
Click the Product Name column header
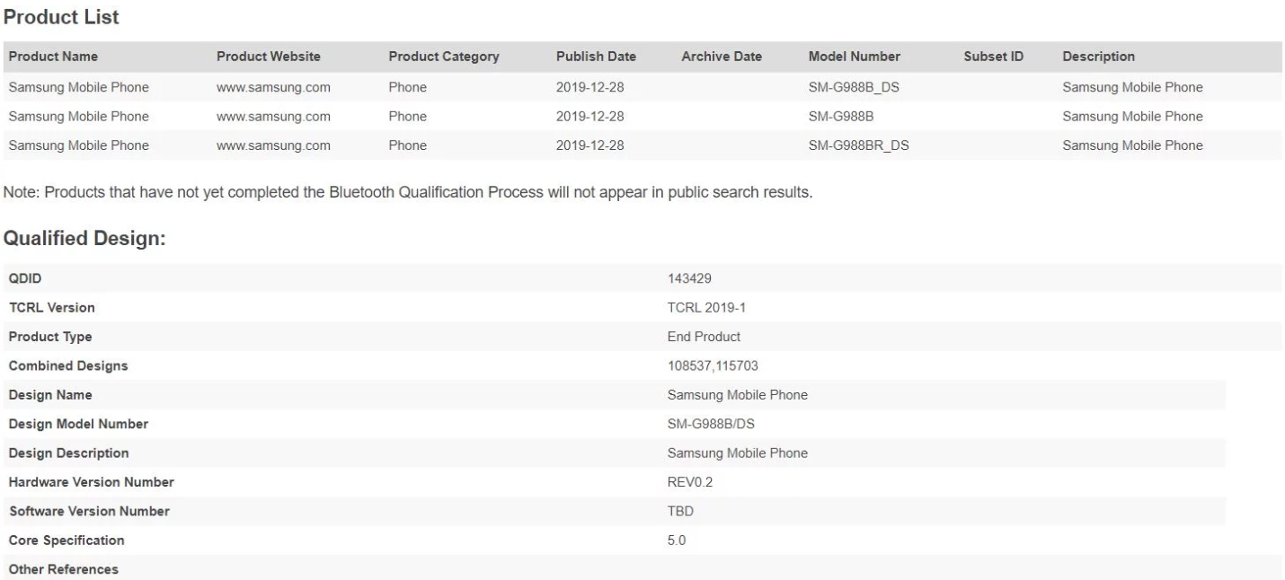click(x=53, y=57)
